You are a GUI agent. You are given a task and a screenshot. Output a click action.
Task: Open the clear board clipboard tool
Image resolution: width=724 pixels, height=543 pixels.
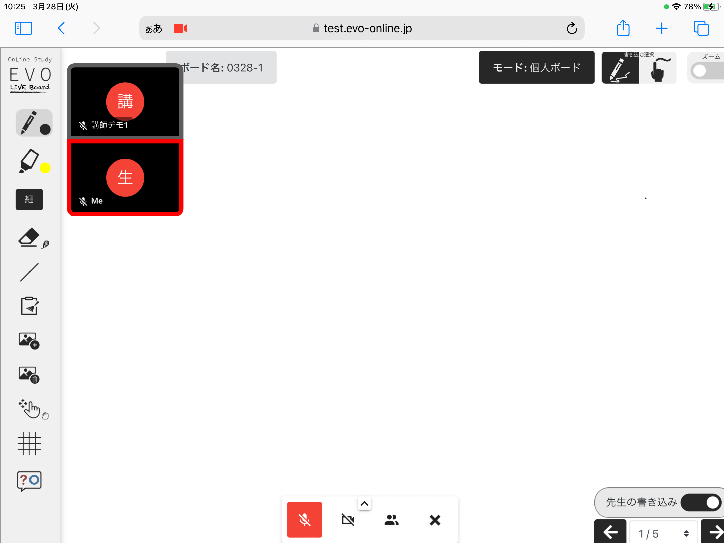pos(29,306)
